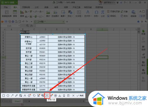Select the rectangle annotation tool in screenshot toolbar
148x107 pixels.
[4, 96]
